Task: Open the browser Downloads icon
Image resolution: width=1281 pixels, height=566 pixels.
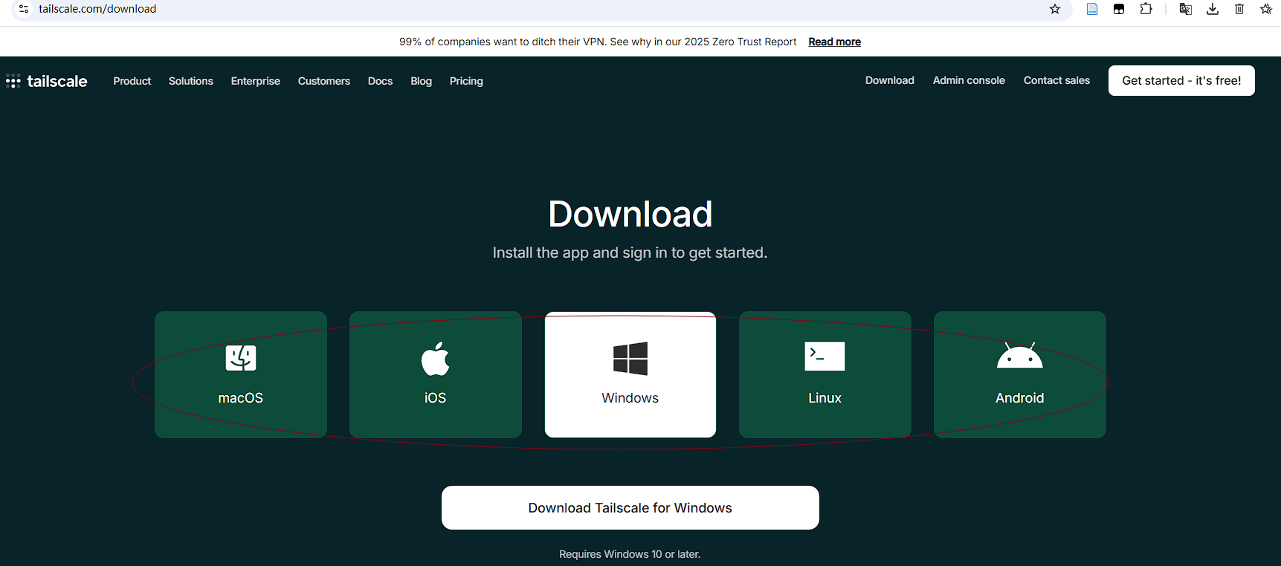Action: click(1213, 9)
